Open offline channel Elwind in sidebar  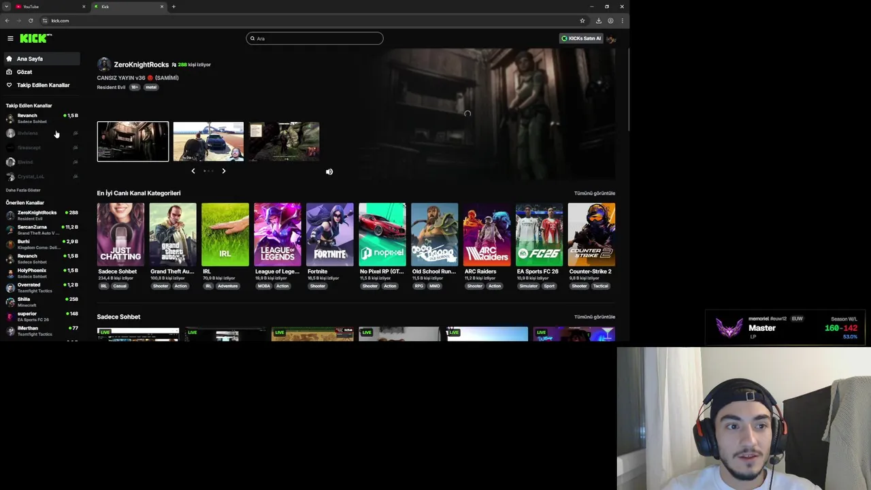coord(41,162)
